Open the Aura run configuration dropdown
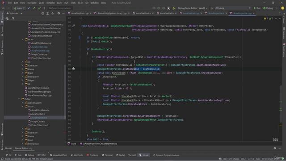The height and width of the screenshot is (161, 286). click(233, 8)
